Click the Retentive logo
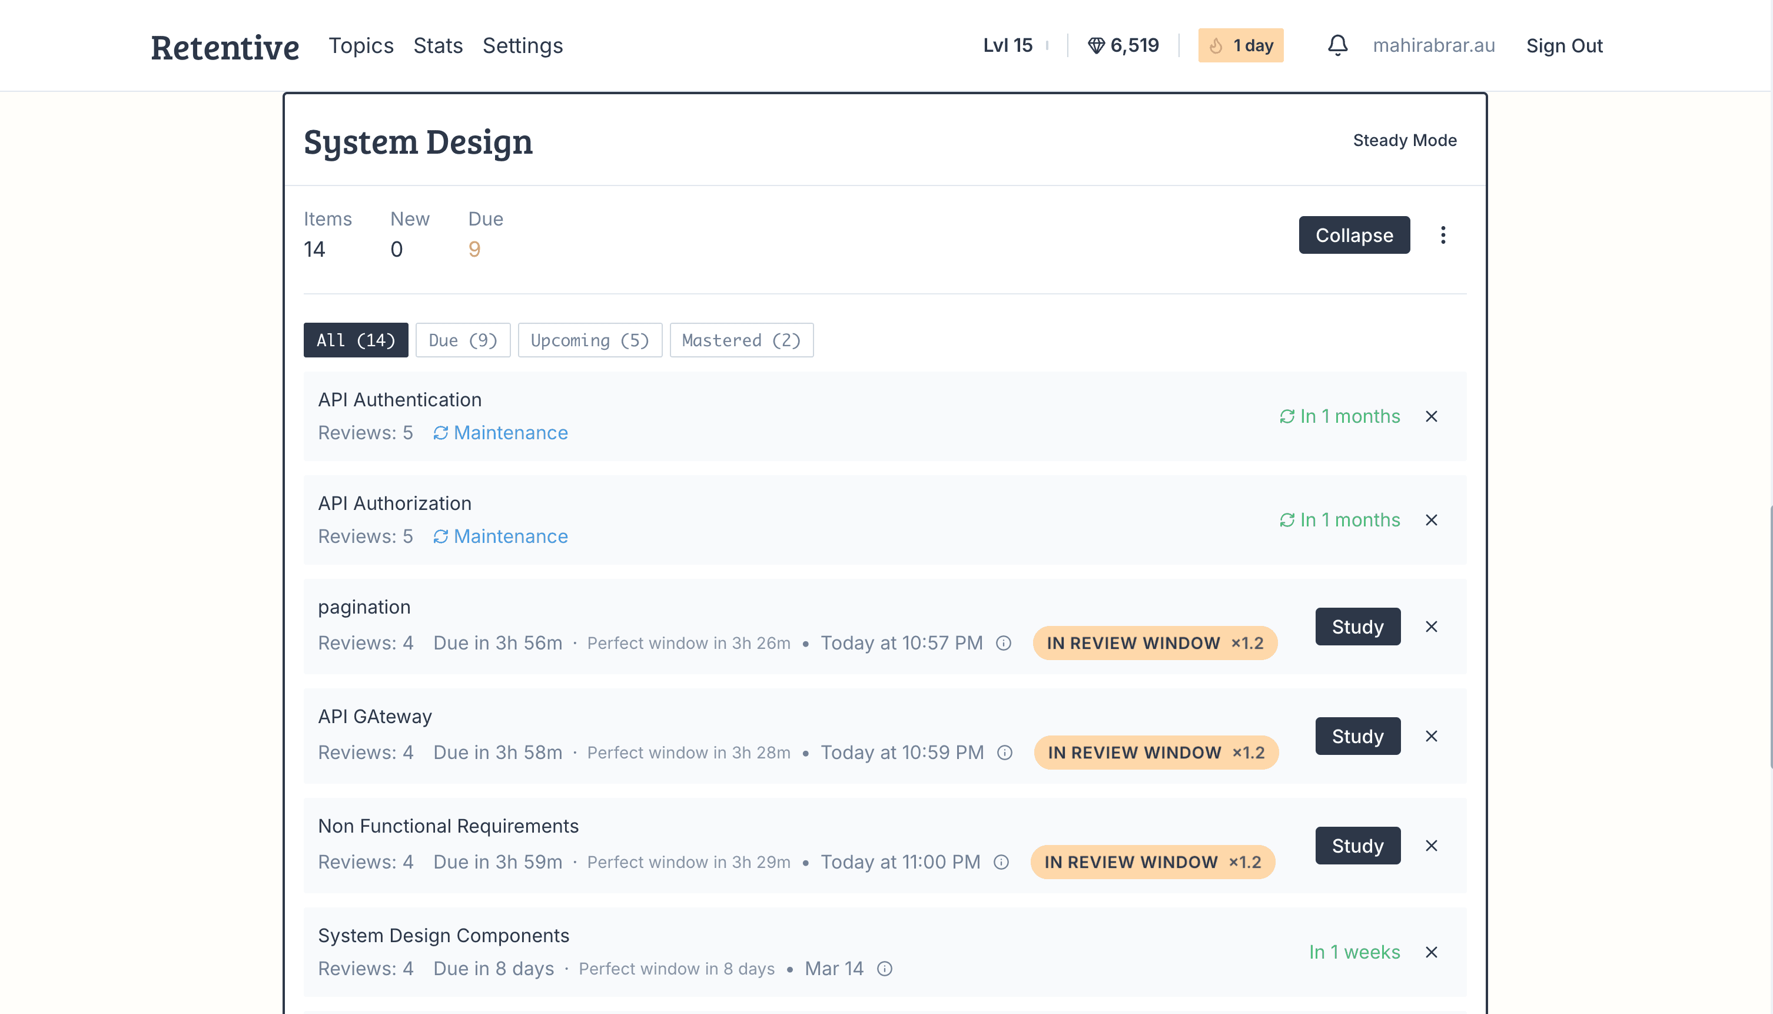1773x1014 pixels. click(x=225, y=47)
